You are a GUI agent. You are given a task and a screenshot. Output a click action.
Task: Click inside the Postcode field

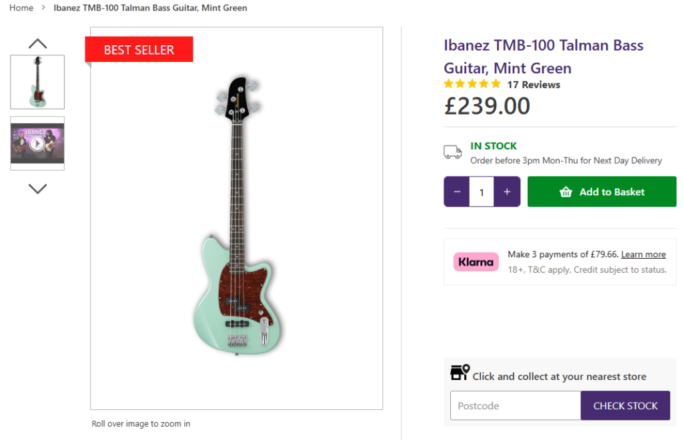[x=515, y=405]
